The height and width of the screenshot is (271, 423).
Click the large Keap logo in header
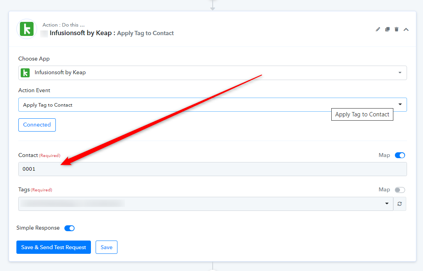click(x=27, y=29)
